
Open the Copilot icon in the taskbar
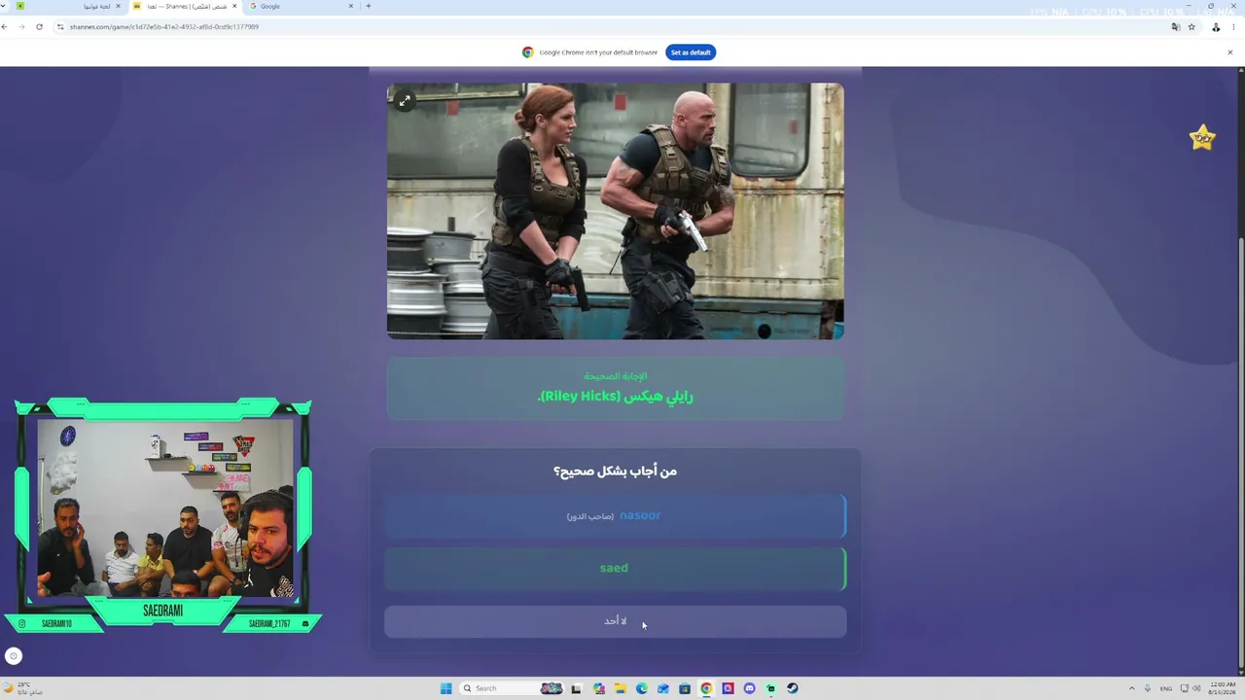(x=598, y=688)
